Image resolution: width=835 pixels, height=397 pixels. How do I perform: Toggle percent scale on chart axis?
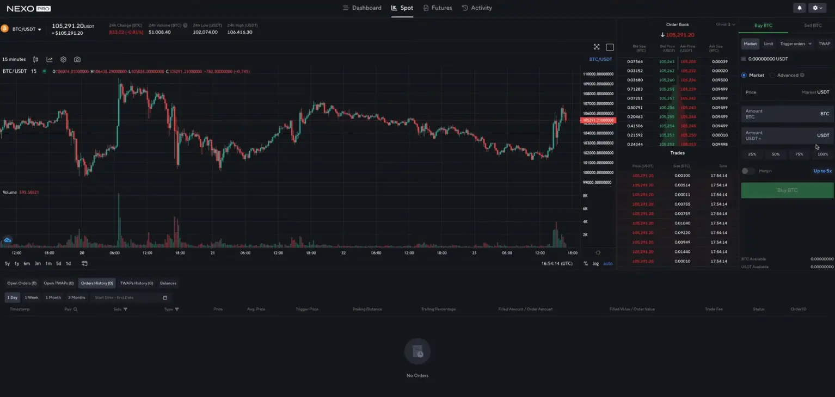click(586, 263)
